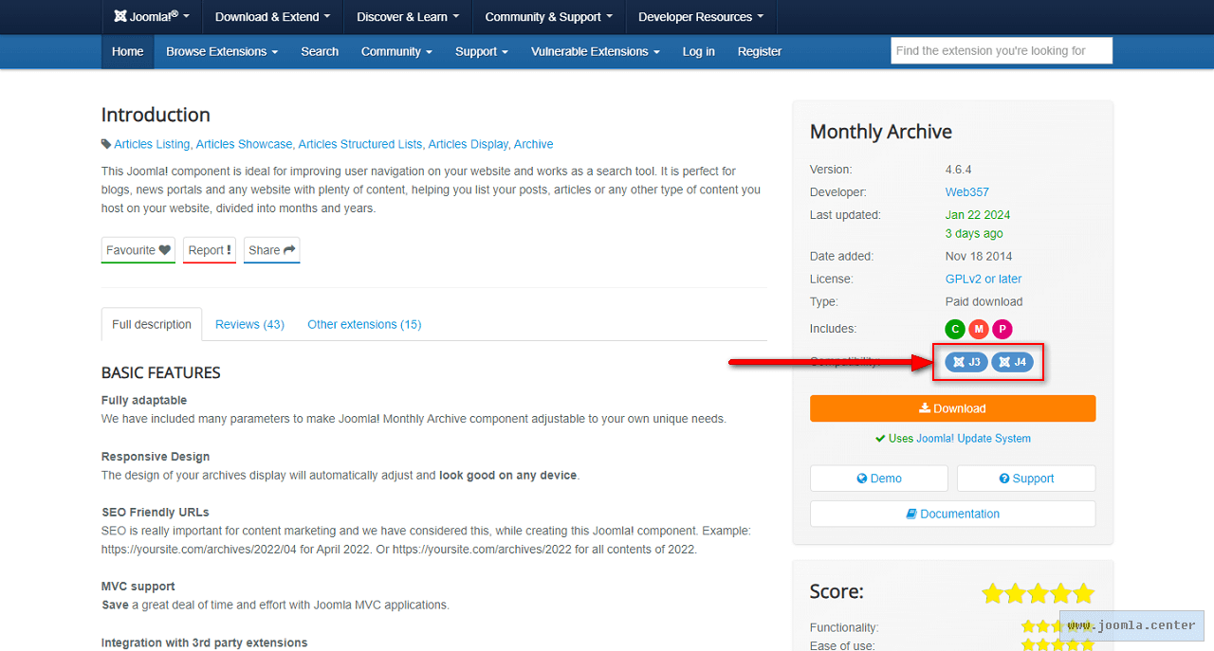Switch to the Reviews (43) tab
Image resolution: width=1214 pixels, height=651 pixels.
tap(249, 324)
